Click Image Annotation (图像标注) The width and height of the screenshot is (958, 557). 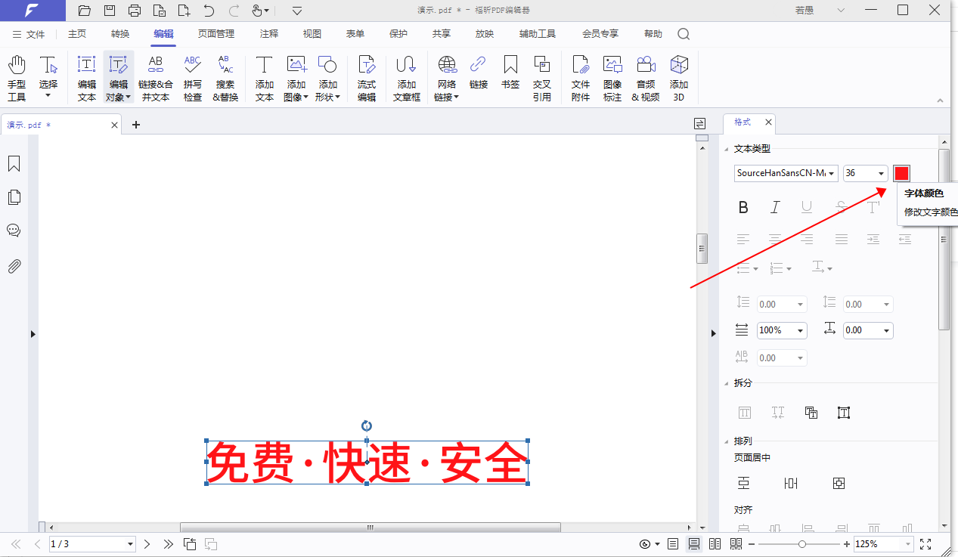[612, 78]
